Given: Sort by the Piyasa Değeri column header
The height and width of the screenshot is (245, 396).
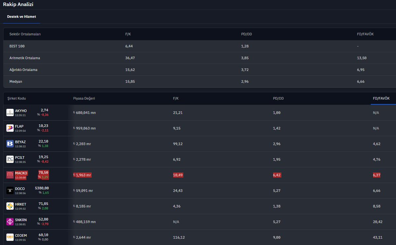Looking at the screenshot, I should pos(84,98).
